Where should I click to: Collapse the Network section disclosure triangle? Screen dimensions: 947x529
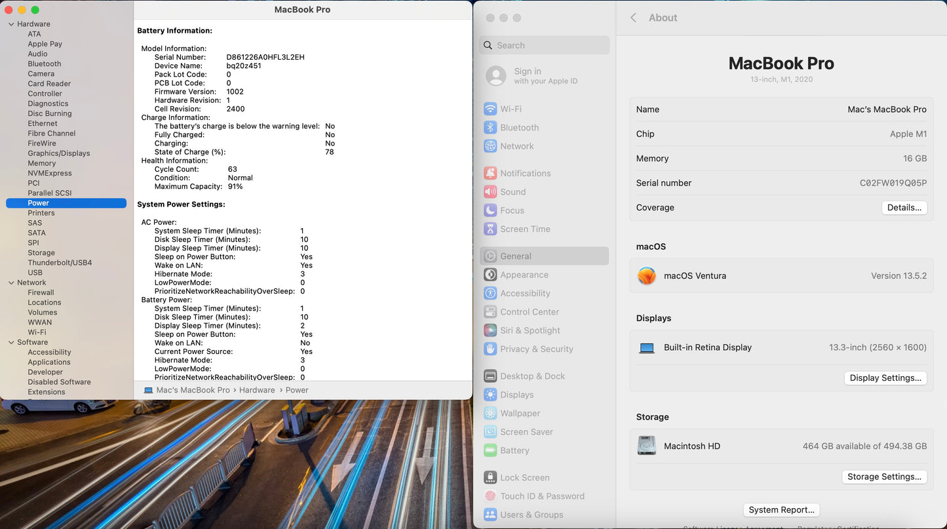tap(11, 283)
